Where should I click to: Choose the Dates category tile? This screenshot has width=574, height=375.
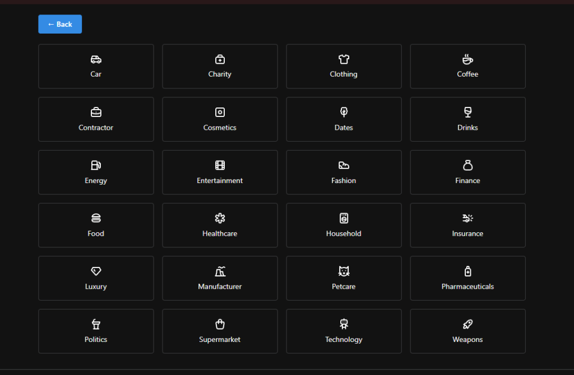344,119
